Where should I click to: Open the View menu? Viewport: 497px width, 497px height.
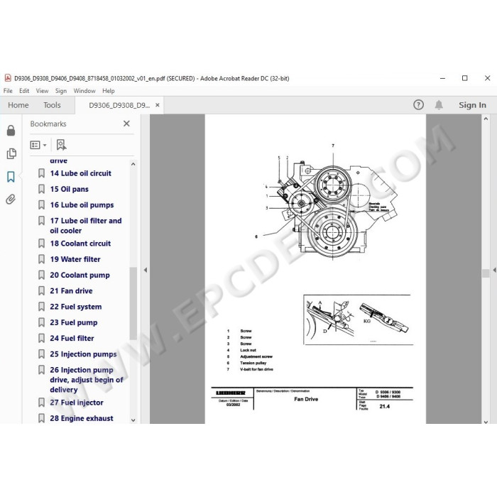(x=42, y=91)
